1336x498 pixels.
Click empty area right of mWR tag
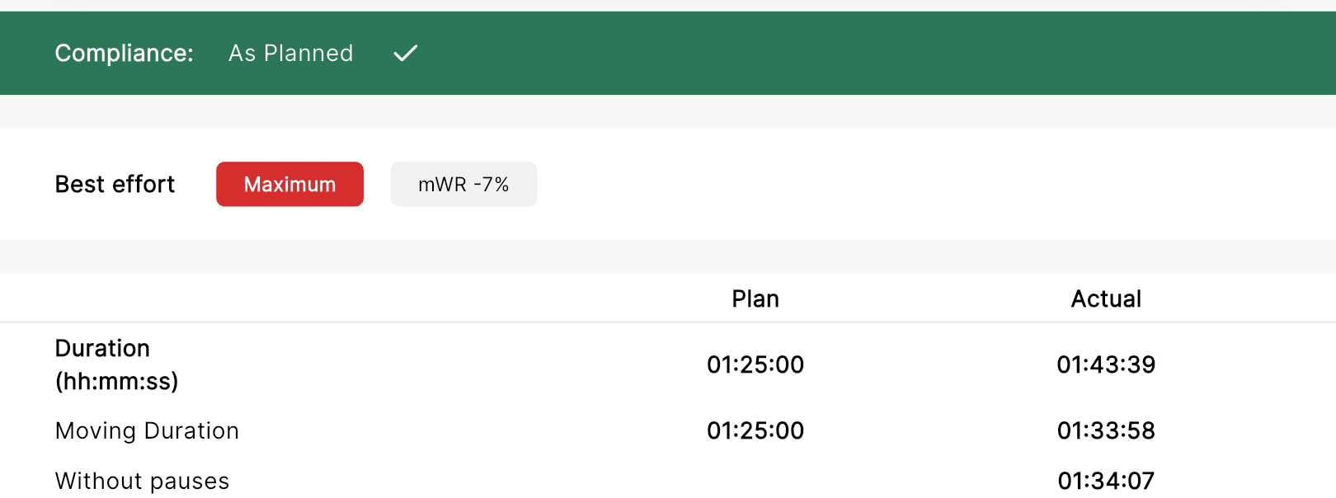click(932, 184)
